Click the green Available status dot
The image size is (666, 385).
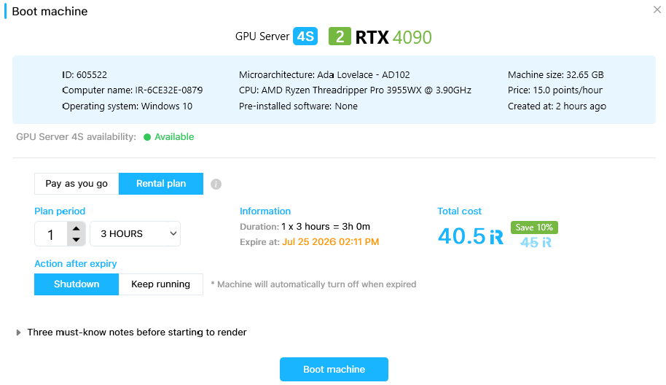click(x=147, y=137)
